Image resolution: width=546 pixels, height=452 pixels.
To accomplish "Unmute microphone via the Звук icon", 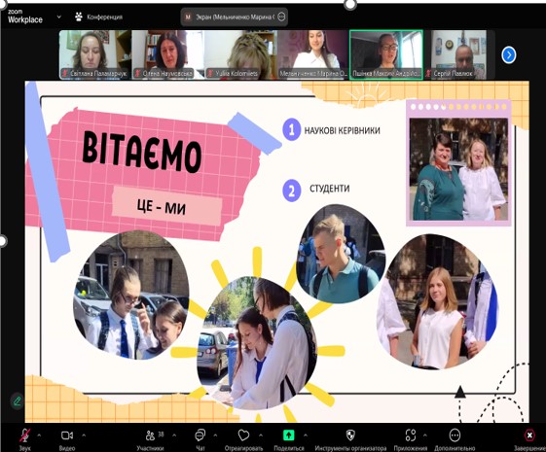I will 24,435.
